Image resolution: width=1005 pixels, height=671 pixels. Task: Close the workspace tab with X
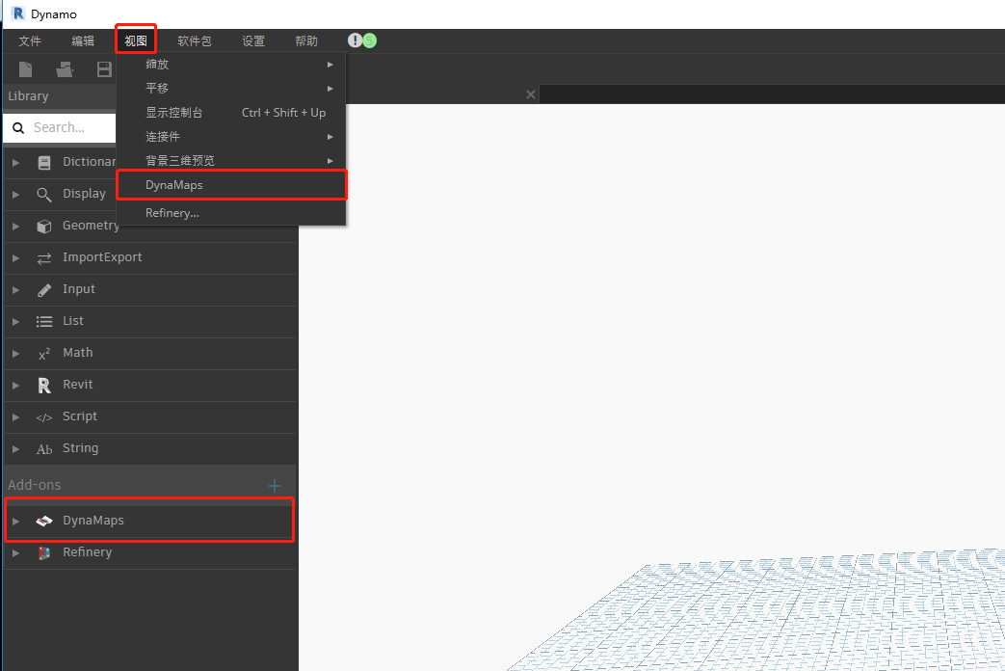pyautogui.click(x=531, y=94)
